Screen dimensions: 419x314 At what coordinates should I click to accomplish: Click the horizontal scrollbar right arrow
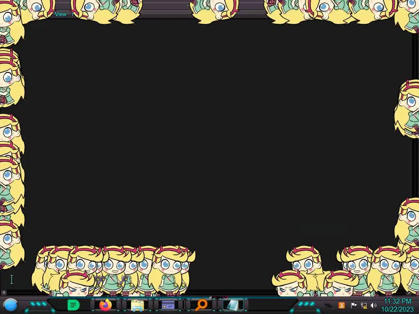point(409,293)
